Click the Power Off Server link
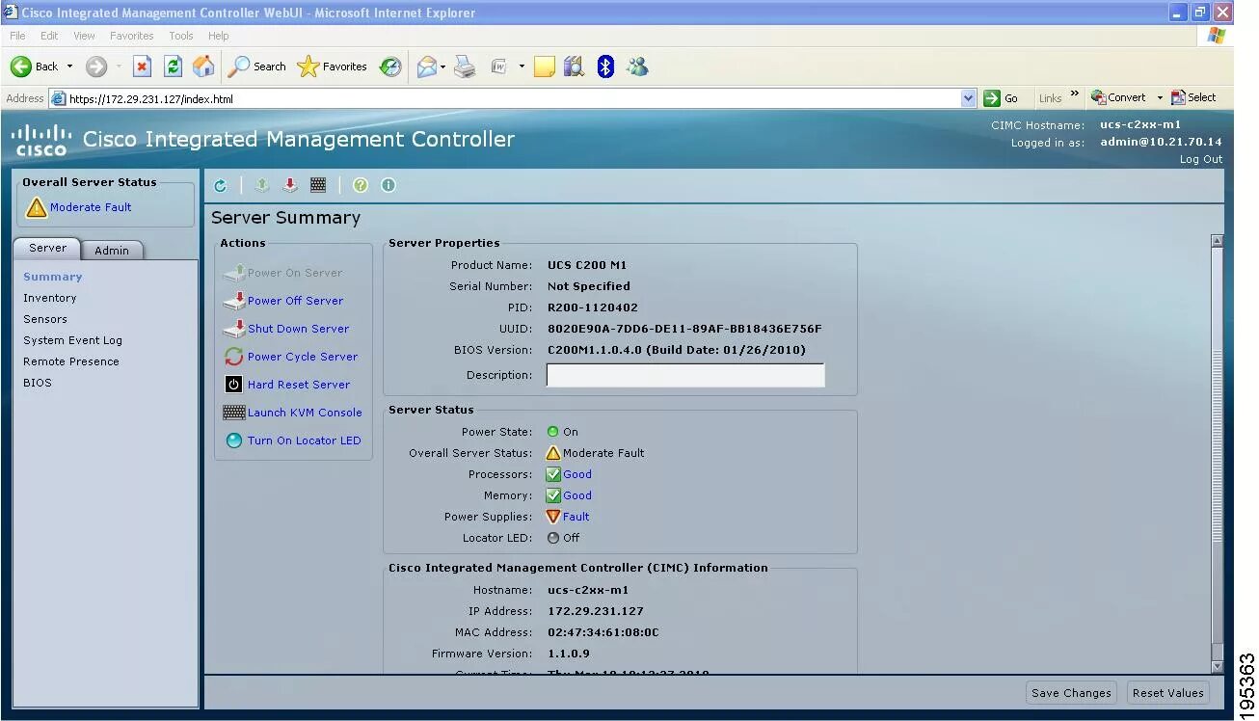 point(295,301)
